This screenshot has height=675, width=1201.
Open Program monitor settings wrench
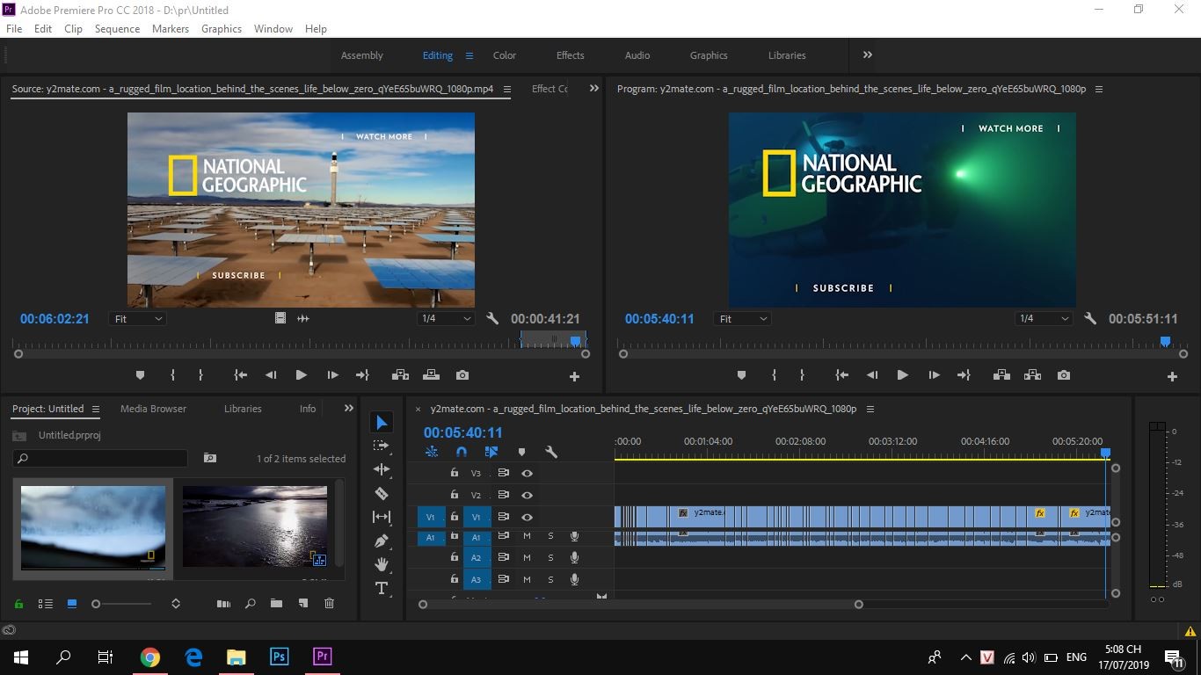pos(1090,319)
